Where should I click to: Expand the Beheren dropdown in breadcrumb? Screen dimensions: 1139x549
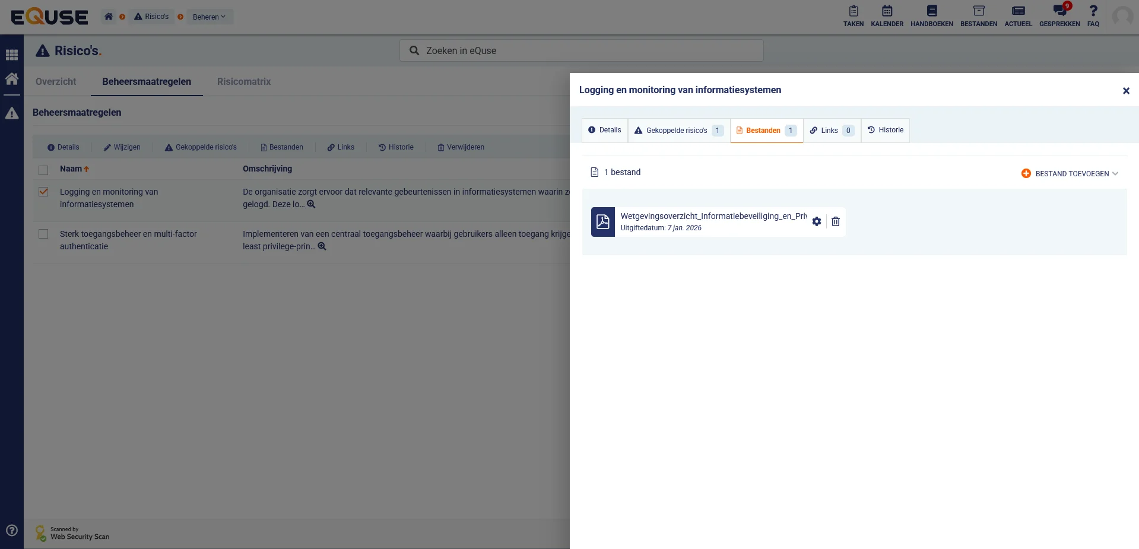(x=209, y=17)
